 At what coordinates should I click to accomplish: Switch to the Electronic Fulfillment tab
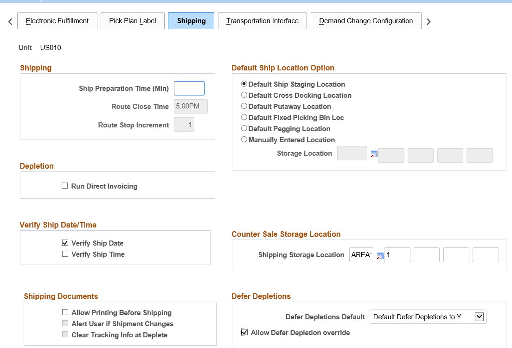[57, 21]
